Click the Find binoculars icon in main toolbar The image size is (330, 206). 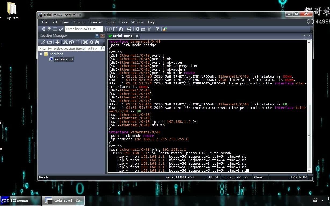click(x=121, y=29)
